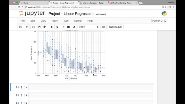
Task: Close the Home browser tab
Action: click(x=47, y=3)
